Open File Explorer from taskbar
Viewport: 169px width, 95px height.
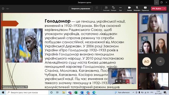64,92
